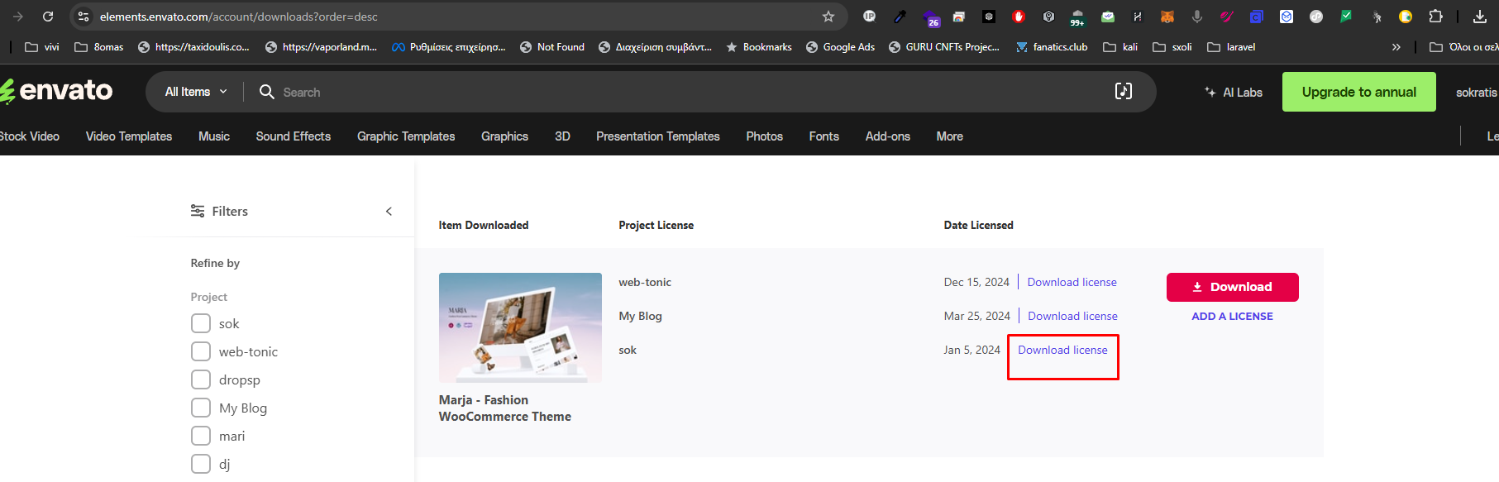Viewport: 1499px width, 482px height.
Task: Check the My Blog project filter
Action: pos(201,408)
